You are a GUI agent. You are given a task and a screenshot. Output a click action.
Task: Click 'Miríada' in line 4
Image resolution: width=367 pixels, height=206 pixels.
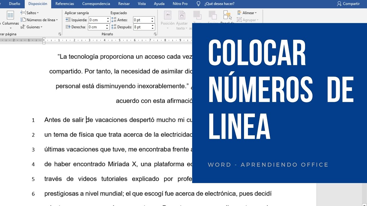[119, 164]
